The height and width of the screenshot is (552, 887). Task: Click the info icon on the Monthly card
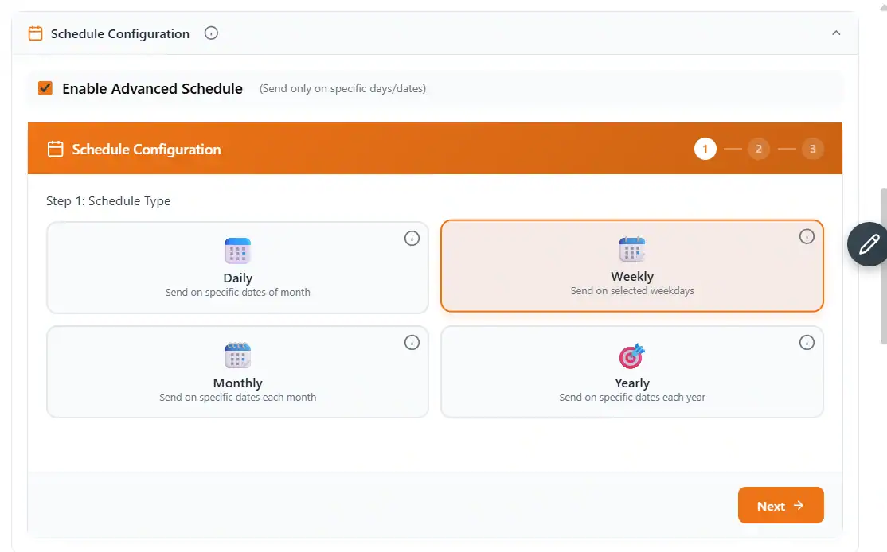pos(412,342)
